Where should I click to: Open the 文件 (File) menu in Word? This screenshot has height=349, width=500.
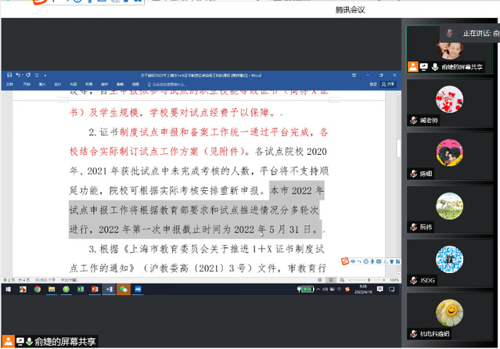(9, 85)
